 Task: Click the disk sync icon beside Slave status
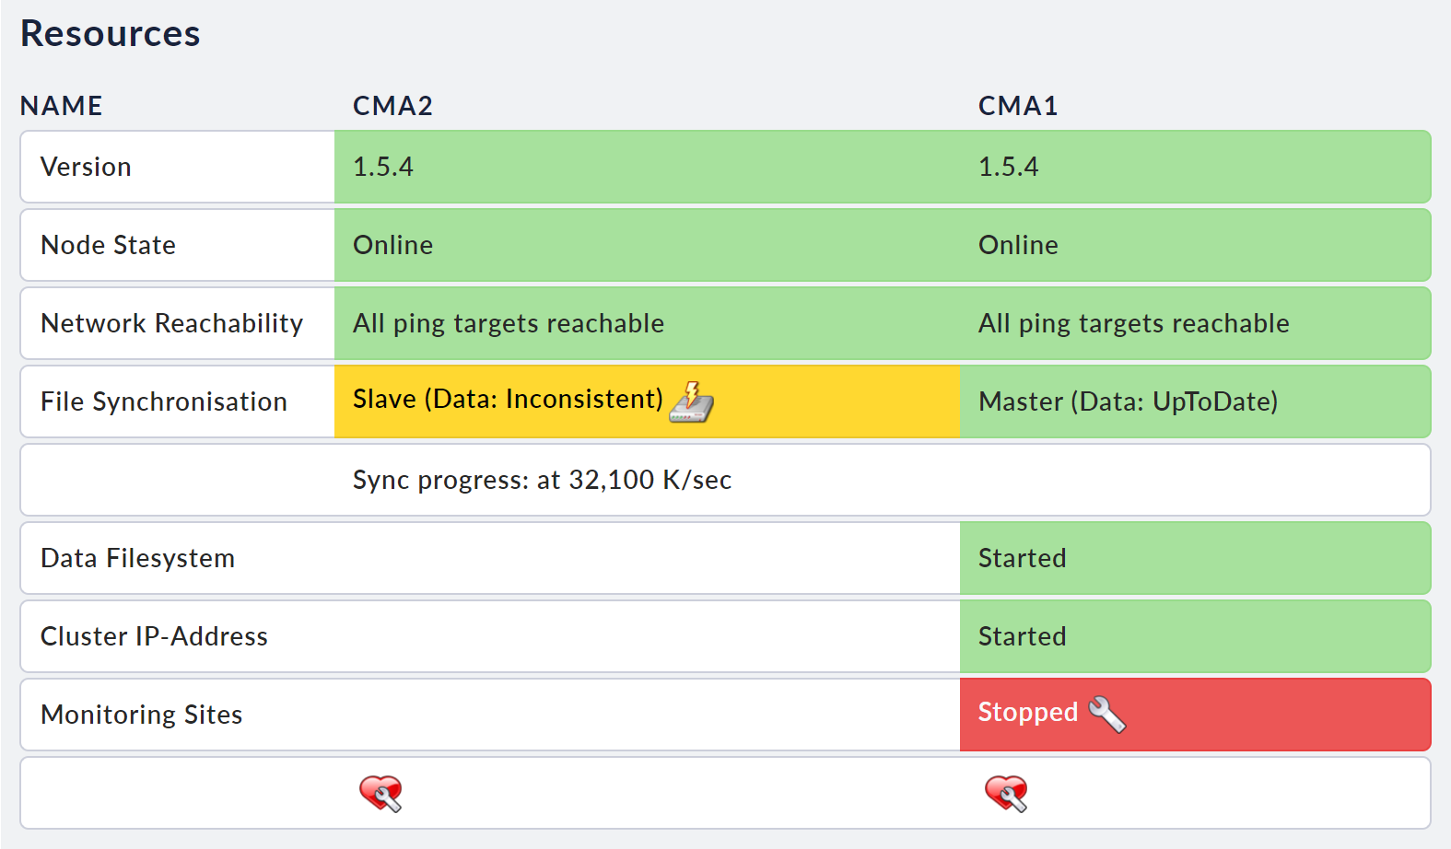click(692, 401)
